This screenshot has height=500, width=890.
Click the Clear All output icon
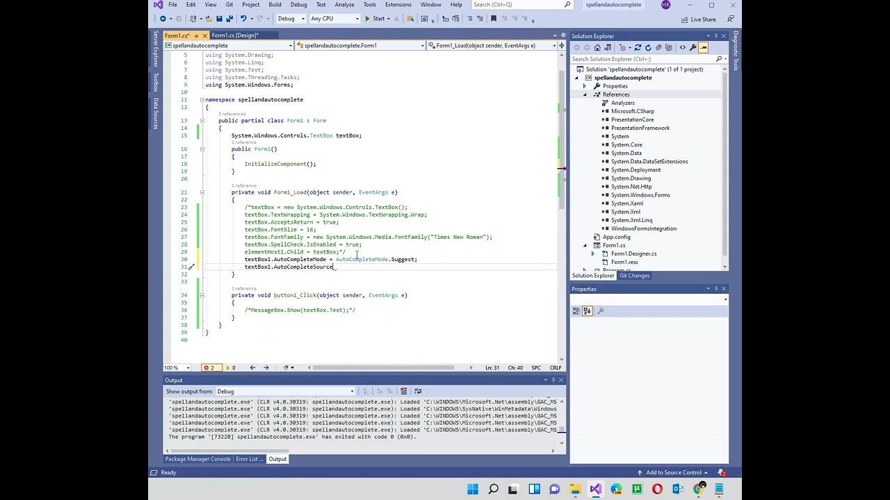[x=403, y=391]
